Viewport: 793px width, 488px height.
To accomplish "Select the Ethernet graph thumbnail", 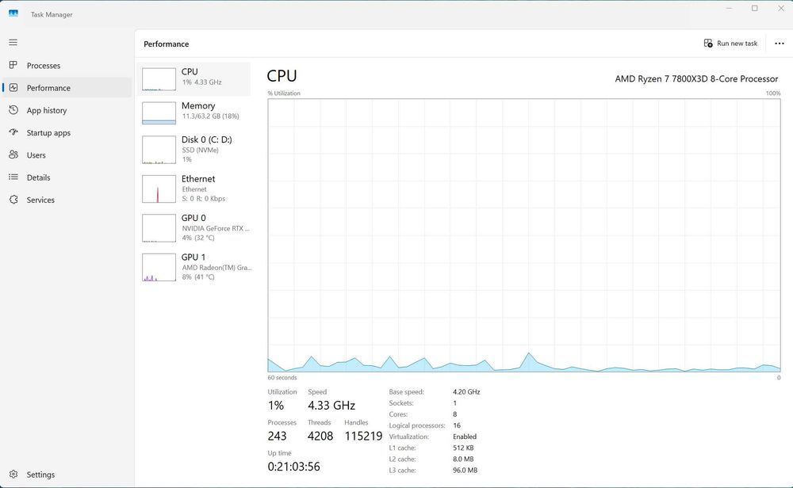I will [159, 189].
